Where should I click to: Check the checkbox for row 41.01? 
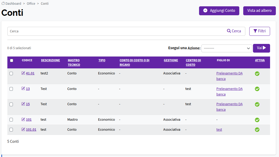pyautogui.click(x=11, y=74)
